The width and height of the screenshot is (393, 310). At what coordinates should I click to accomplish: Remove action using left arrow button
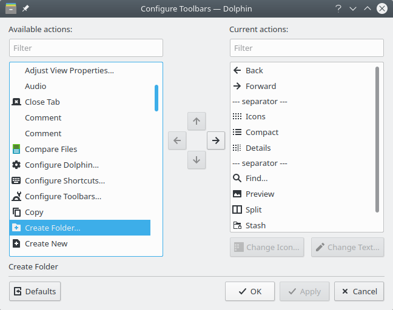pyautogui.click(x=177, y=140)
